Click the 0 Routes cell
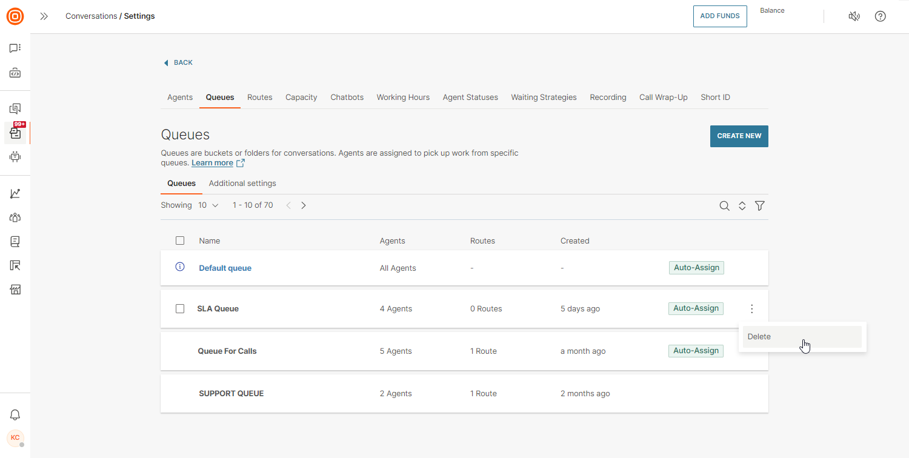This screenshot has height=458, width=909. click(486, 308)
